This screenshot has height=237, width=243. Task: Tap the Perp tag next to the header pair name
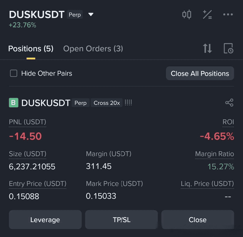(x=75, y=15)
